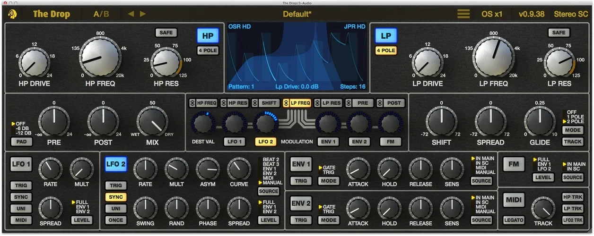Toggle the LP filter on/off button
This screenshot has width=594, height=236.
click(x=386, y=36)
